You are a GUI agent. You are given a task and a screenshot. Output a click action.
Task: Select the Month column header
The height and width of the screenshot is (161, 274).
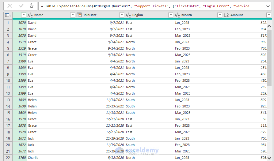[199, 15]
